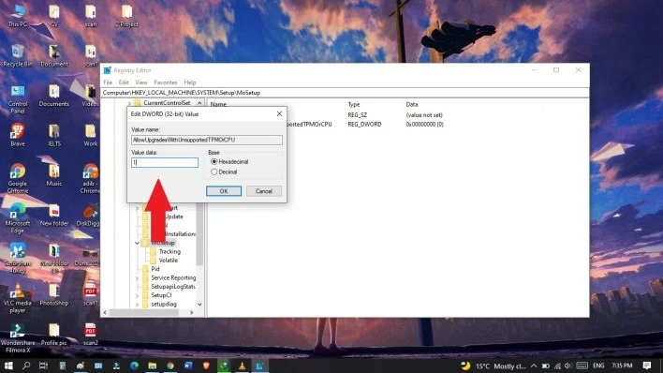This screenshot has height=373, width=663.
Task: Select the Google Chrome desktop shortcut
Action: click(x=18, y=179)
